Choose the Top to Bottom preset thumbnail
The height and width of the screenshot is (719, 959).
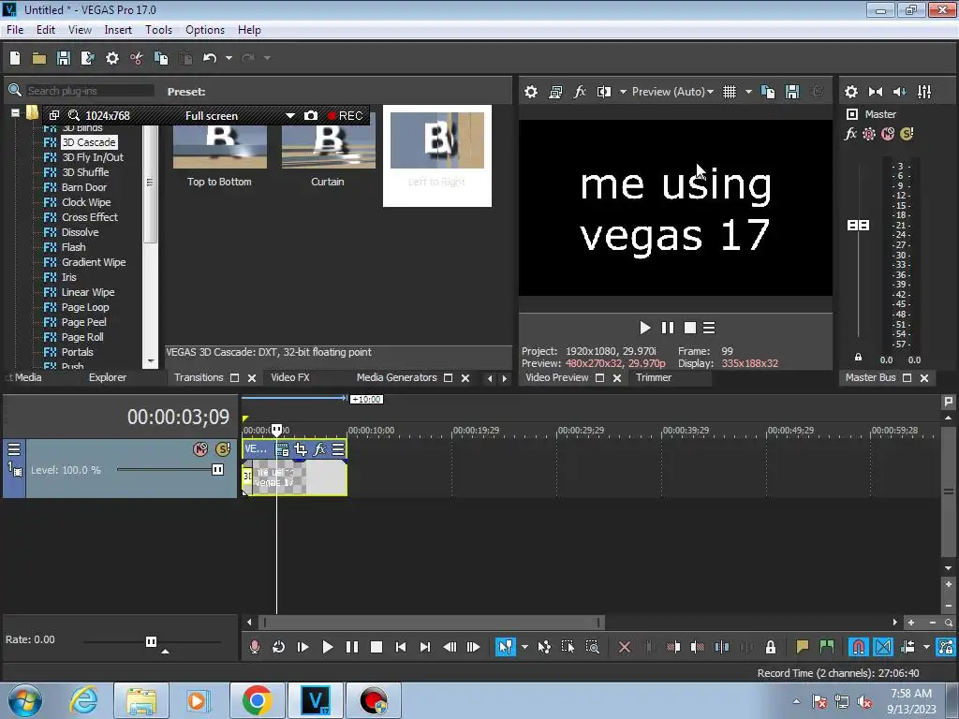point(219,147)
